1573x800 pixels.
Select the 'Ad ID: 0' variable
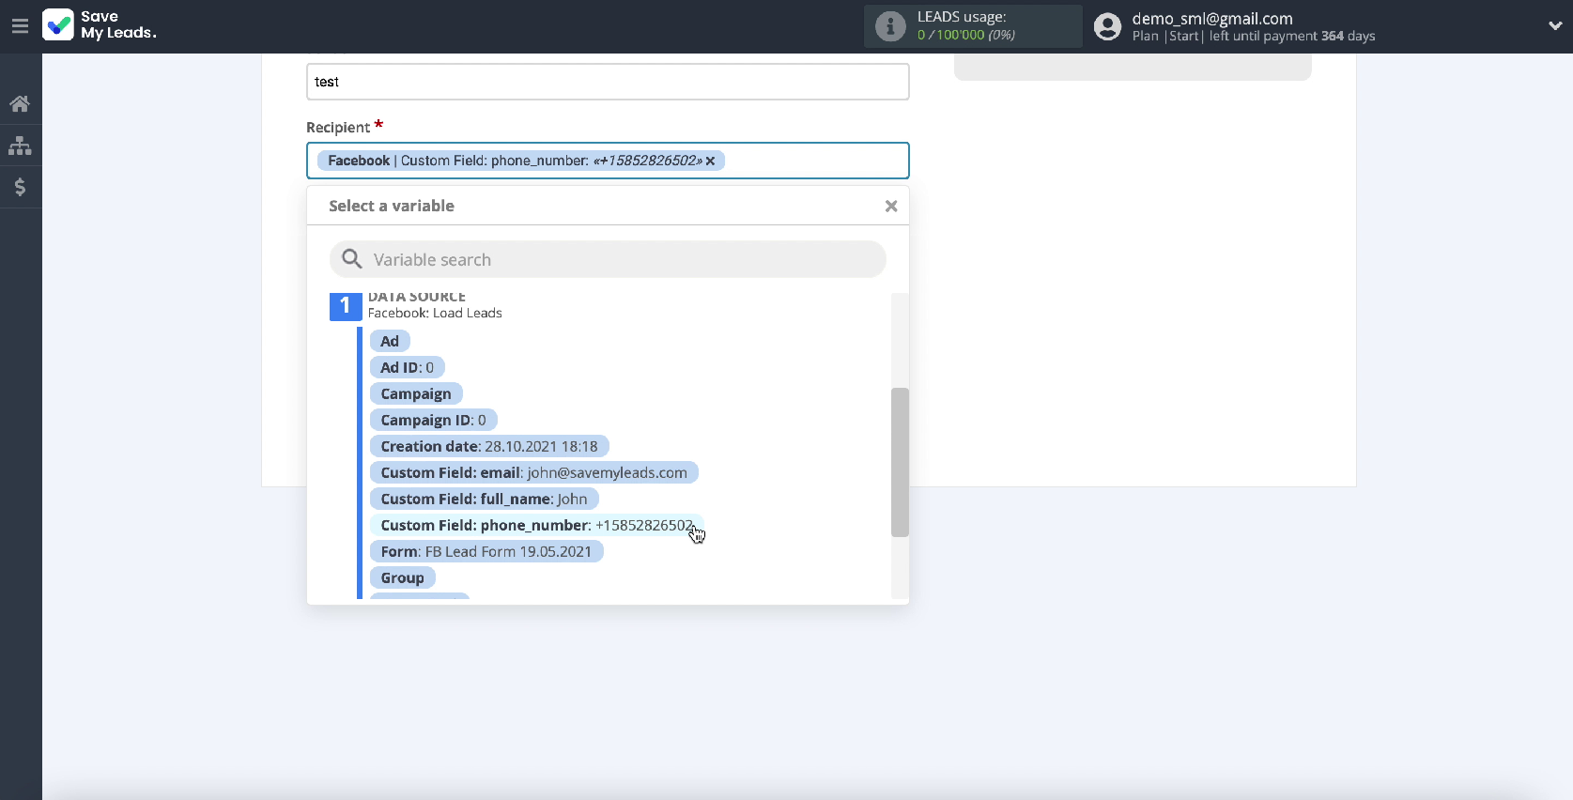pos(408,367)
